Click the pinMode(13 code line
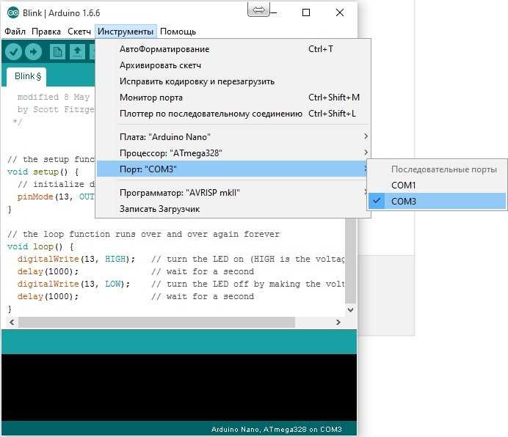The image size is (508, 437). 56,197
